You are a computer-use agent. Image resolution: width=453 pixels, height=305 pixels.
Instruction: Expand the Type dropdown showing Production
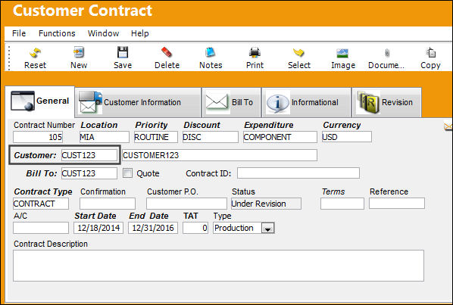268,228
